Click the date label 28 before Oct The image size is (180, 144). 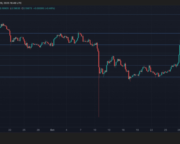point(38,130)
